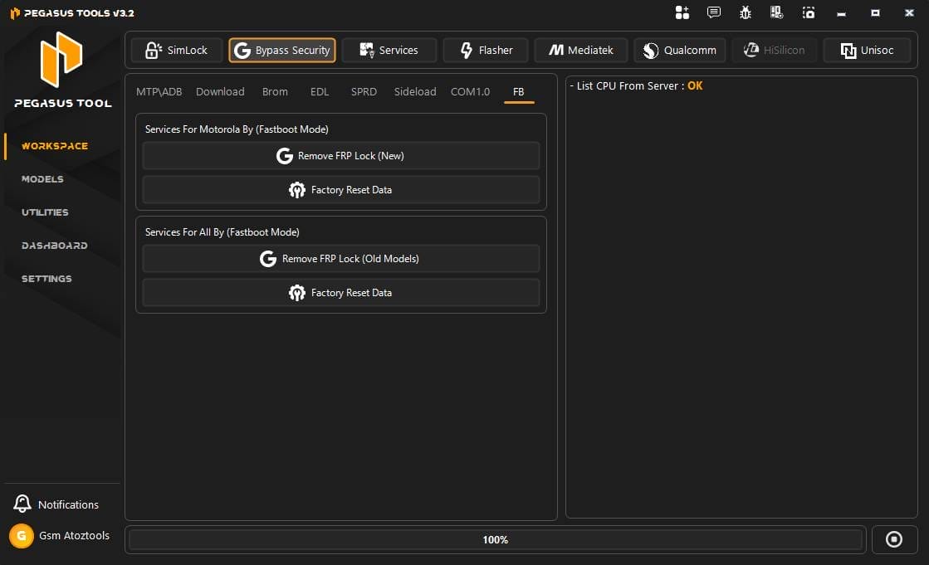Click Remove FRP Lock (Old Models)
The height and width of the screenshot is (565, 929).
pos(340,258)
